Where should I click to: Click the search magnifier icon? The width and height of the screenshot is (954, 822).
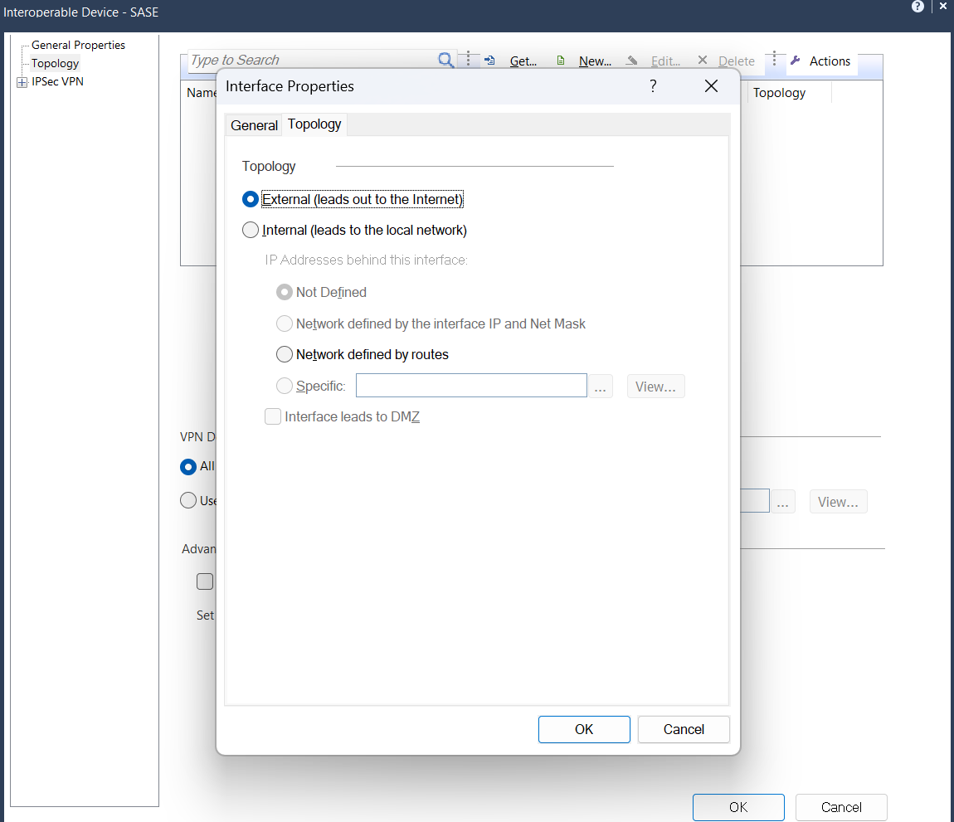click(445, 60)
